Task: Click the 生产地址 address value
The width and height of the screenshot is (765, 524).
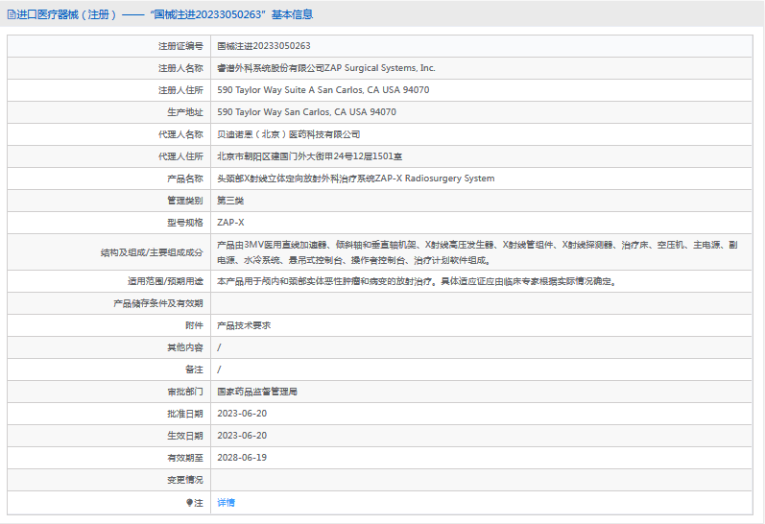Action: coord(306,111)
